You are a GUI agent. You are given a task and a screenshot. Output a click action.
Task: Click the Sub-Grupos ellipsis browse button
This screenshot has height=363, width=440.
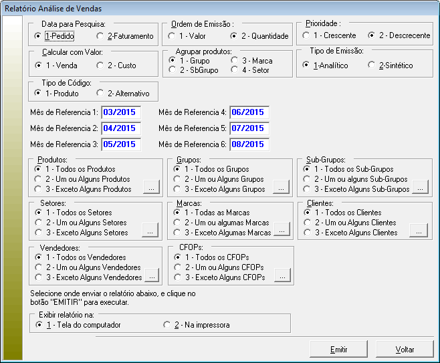[419, 189]
